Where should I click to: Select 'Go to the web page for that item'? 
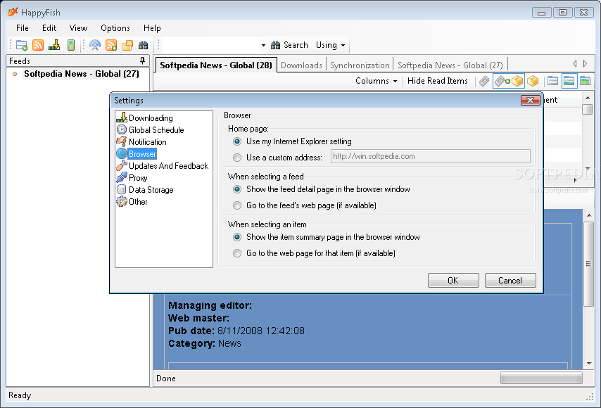pyautogui.click(x=237, y=253)
